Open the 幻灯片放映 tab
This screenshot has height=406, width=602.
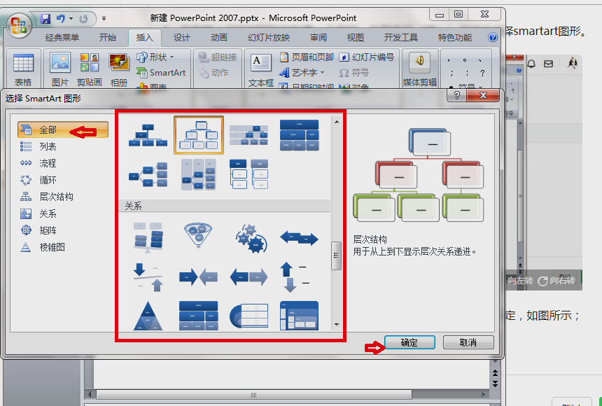click(x=269, y=38)
